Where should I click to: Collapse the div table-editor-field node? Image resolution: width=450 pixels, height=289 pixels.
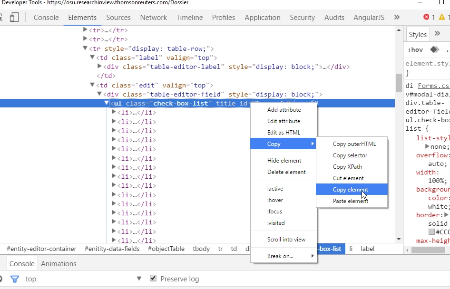99,94
